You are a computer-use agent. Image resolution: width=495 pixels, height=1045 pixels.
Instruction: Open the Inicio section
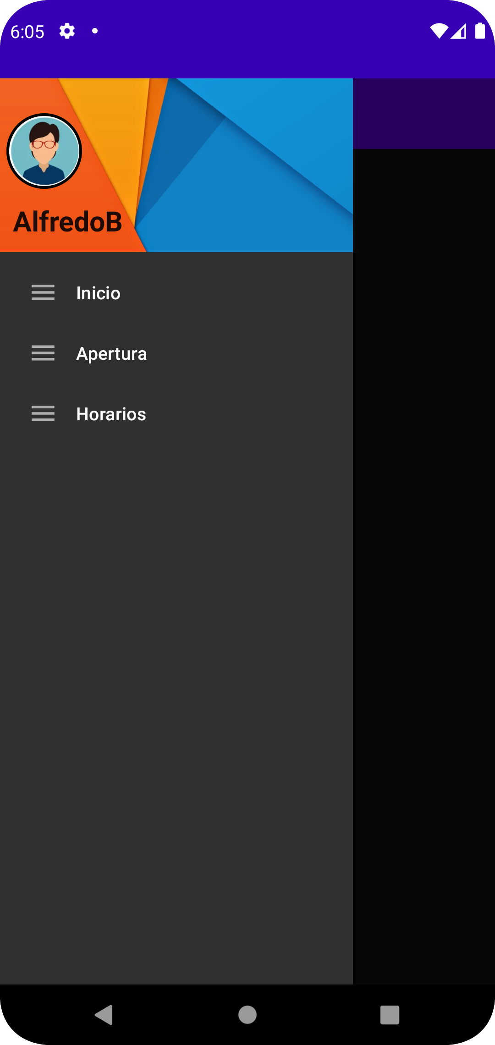pos(98,293)
